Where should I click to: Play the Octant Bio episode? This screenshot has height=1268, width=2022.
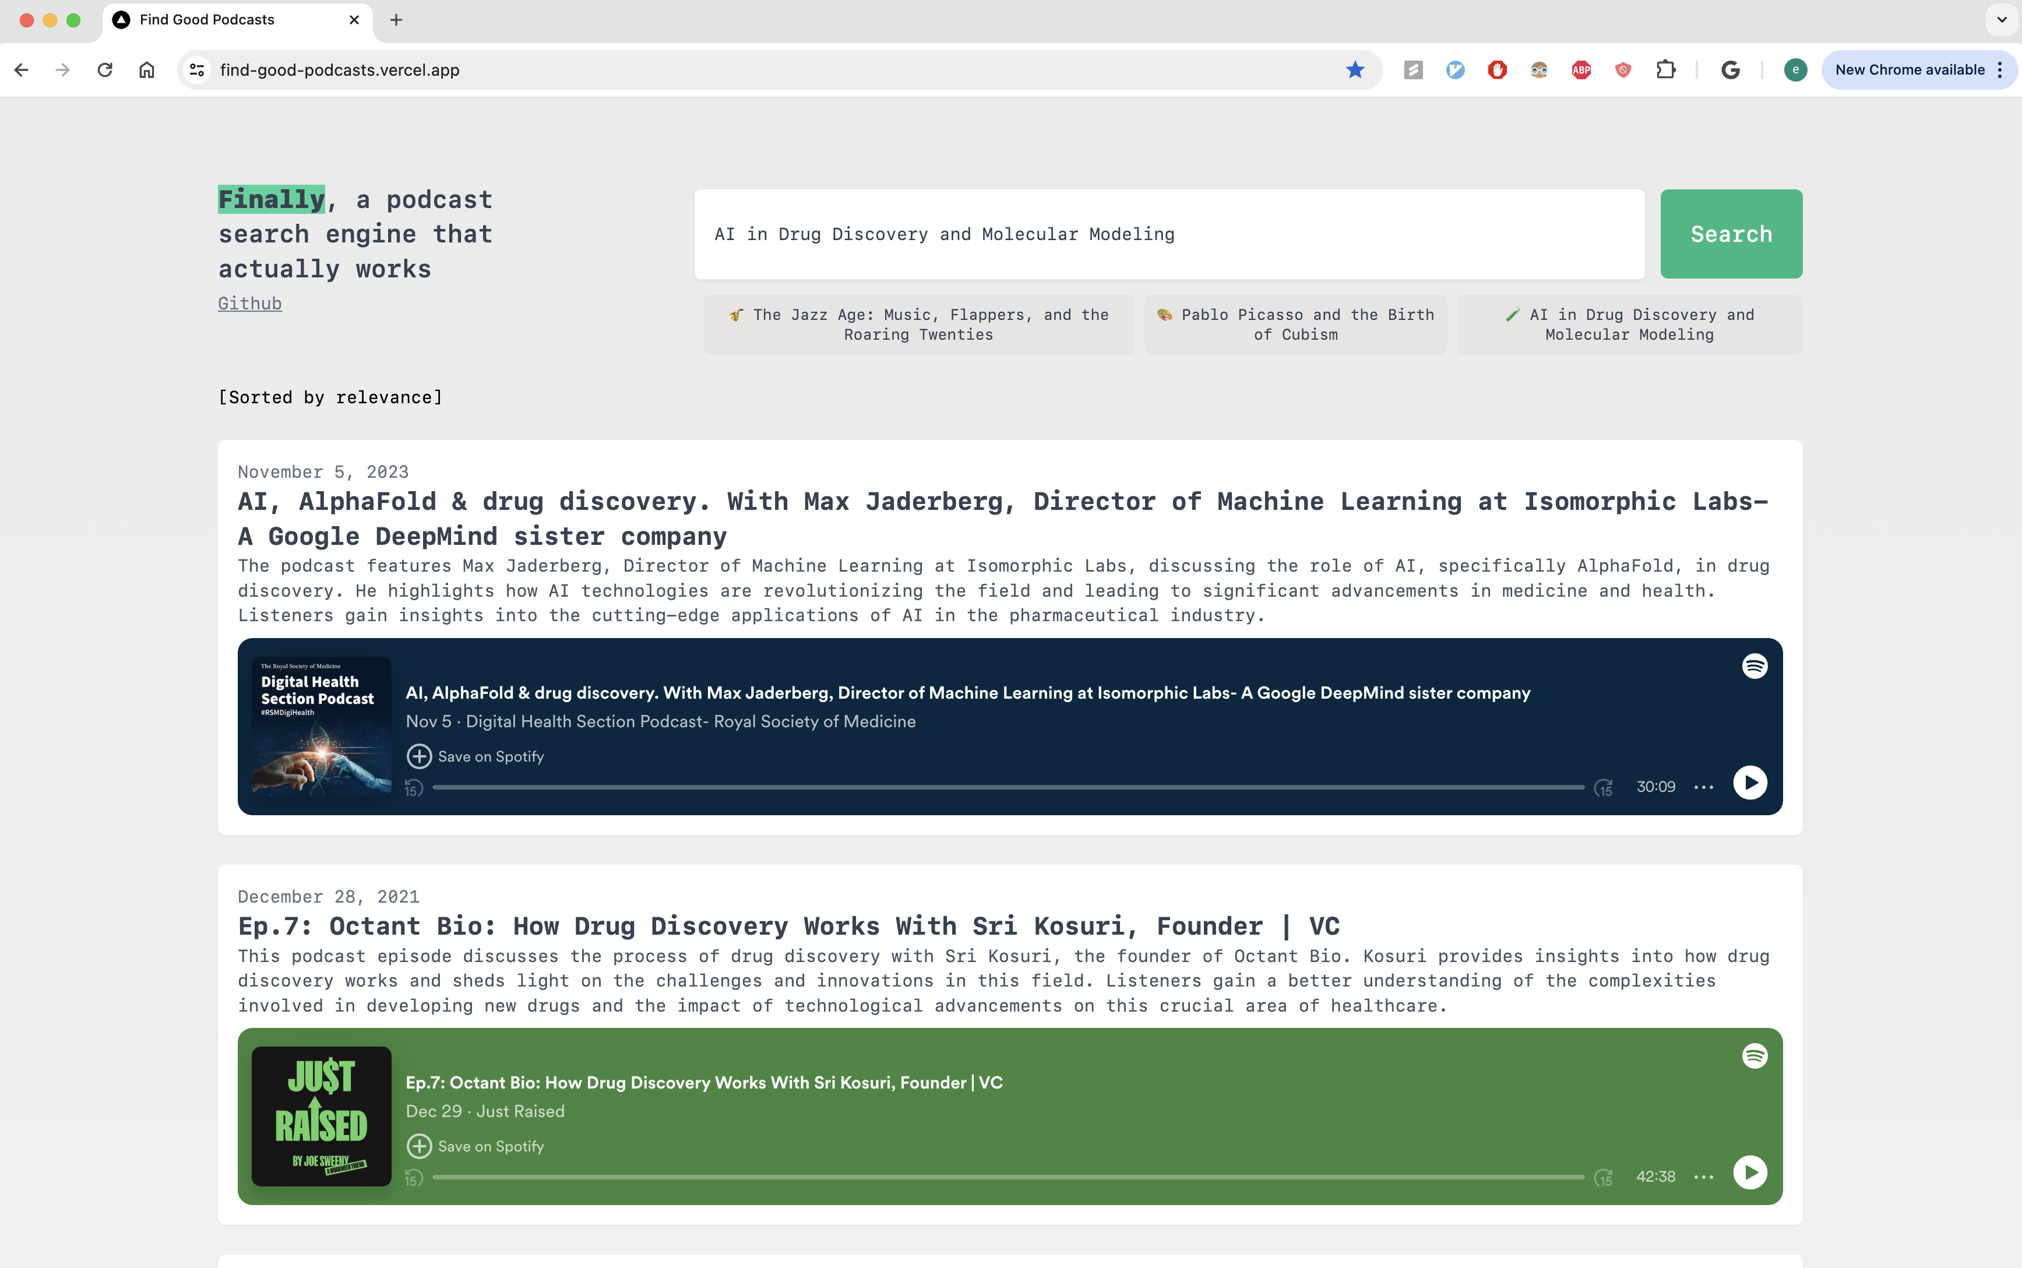point(1749,1172)
